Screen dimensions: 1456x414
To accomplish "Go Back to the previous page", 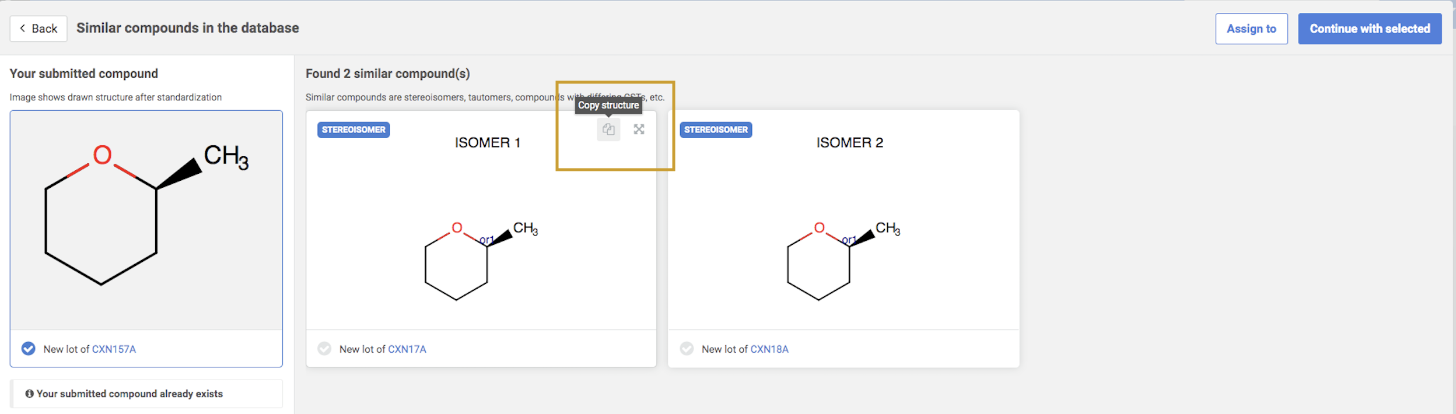I will click(38, 29).
